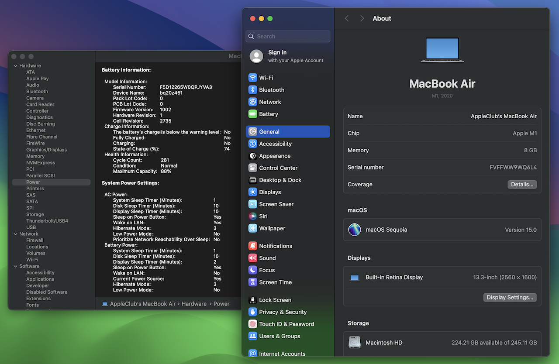Select USB in hardware list
Viewport: 559px width, 364px height.
[31, 227]
